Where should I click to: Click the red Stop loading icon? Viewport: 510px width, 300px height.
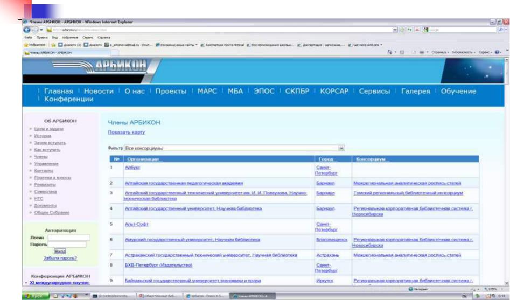tap(417, 30)
